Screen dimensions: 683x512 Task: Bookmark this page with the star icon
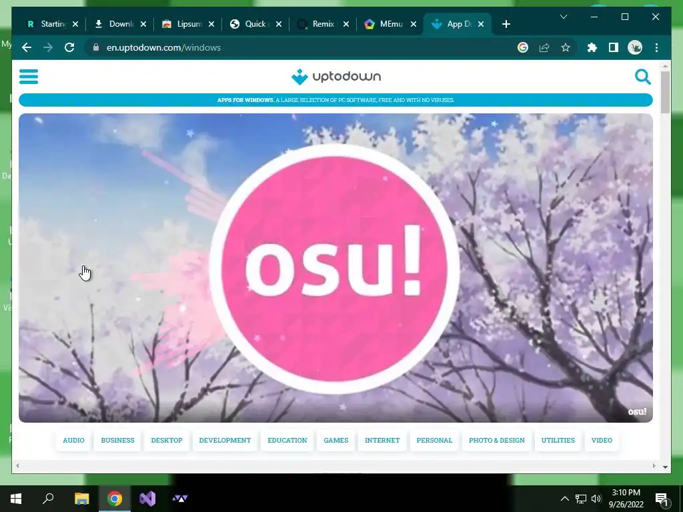tap(566, 47)
